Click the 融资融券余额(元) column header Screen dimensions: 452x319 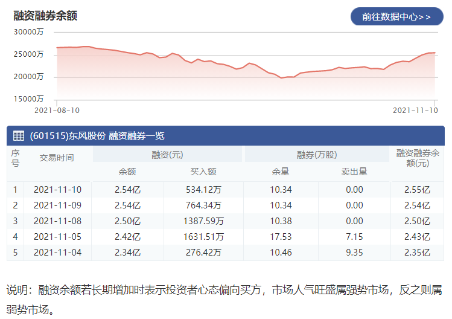418,158
